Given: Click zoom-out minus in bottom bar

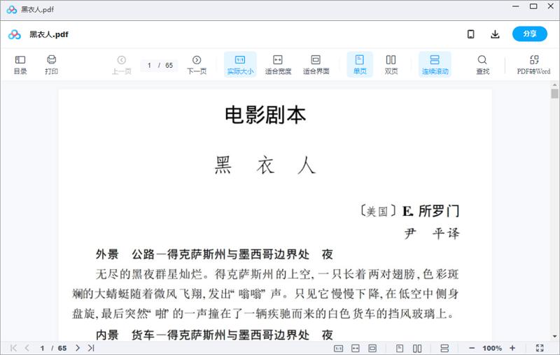Looking at the screenshot, I should [472, 348].
